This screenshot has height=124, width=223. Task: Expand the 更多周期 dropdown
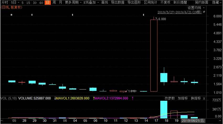(x=73, y=2)
